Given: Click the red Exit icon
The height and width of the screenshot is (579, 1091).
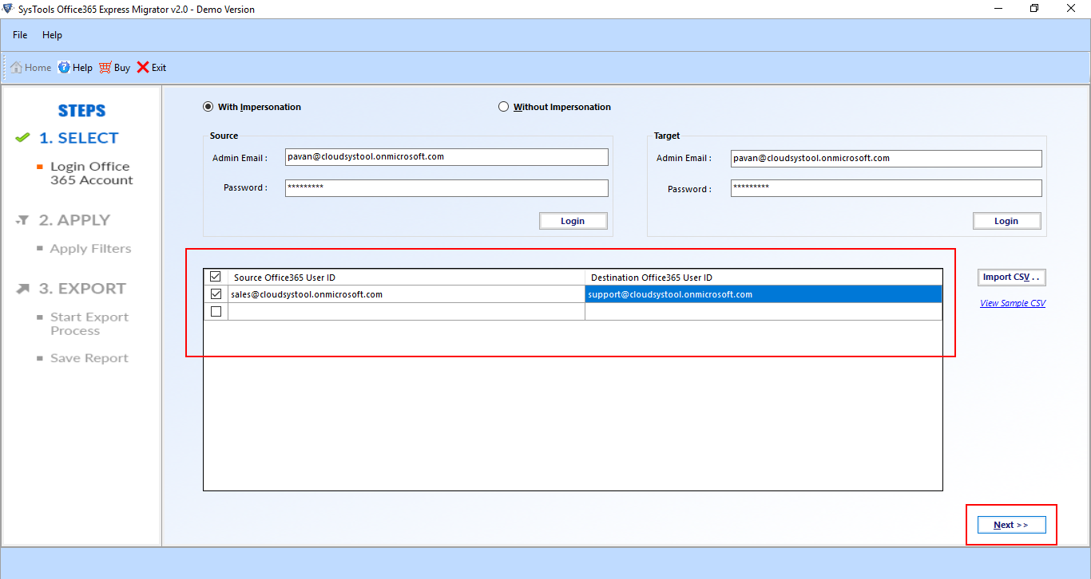Looking at the screenshot, I should 143,68.
